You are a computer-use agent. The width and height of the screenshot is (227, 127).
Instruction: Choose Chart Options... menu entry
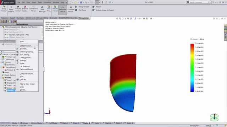pyautogui.click(x=26, y=58)
